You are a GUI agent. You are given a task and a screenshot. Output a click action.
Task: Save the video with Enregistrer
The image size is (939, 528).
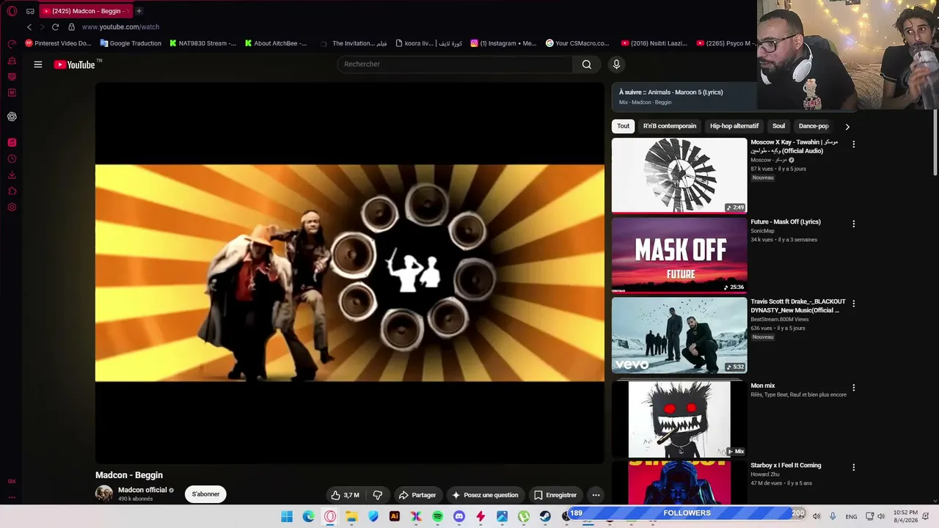[x=555, y=495]
